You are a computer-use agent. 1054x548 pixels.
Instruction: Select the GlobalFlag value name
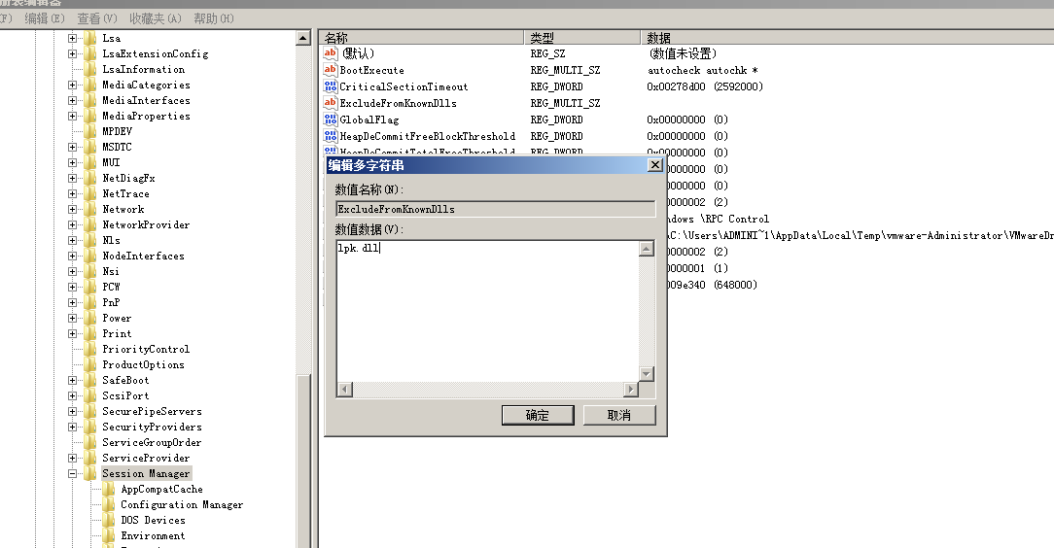pos(369,120)
